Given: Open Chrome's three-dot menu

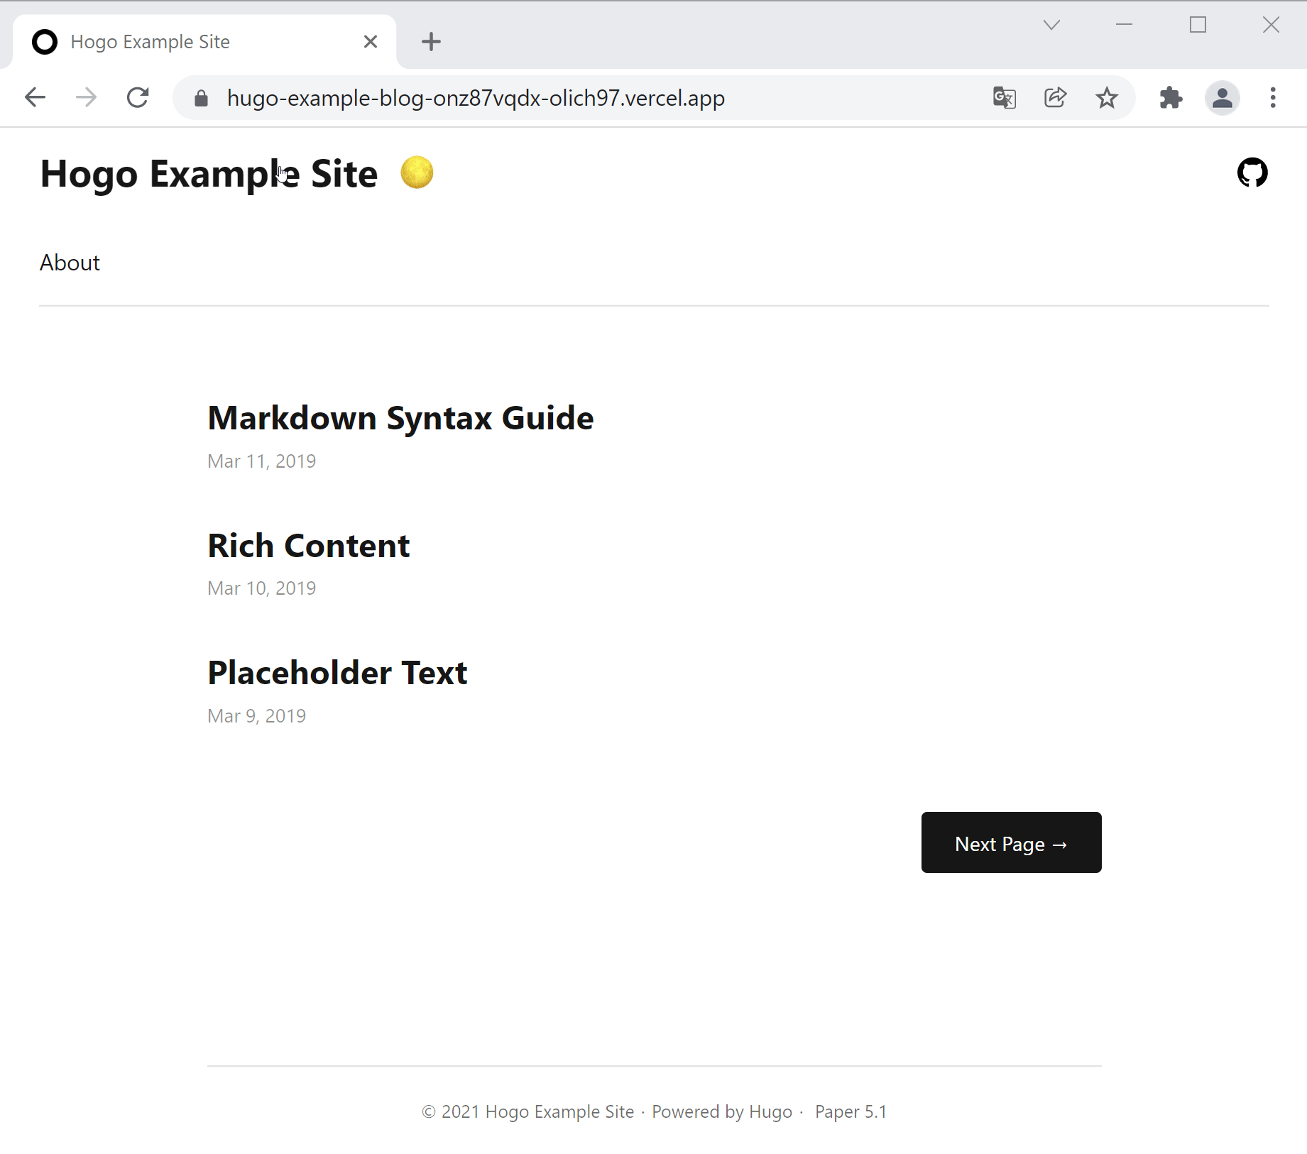Looking at the screenshot, I should tap(1272, 97).
